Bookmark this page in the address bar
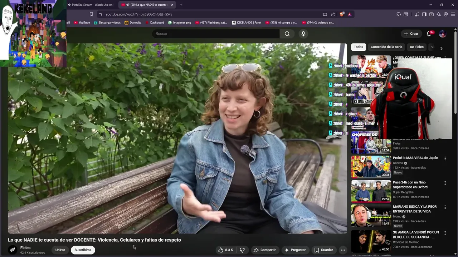Viewport: 458px width, 257px height. pos(91,14)
